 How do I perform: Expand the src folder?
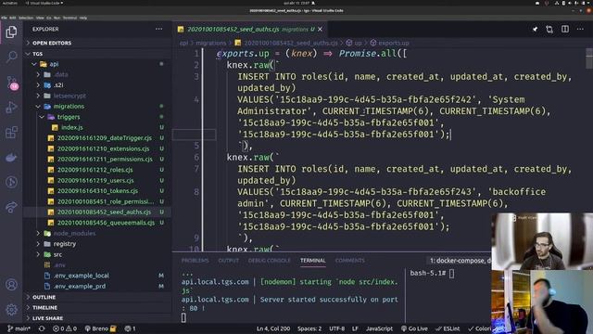coord(97,254)
